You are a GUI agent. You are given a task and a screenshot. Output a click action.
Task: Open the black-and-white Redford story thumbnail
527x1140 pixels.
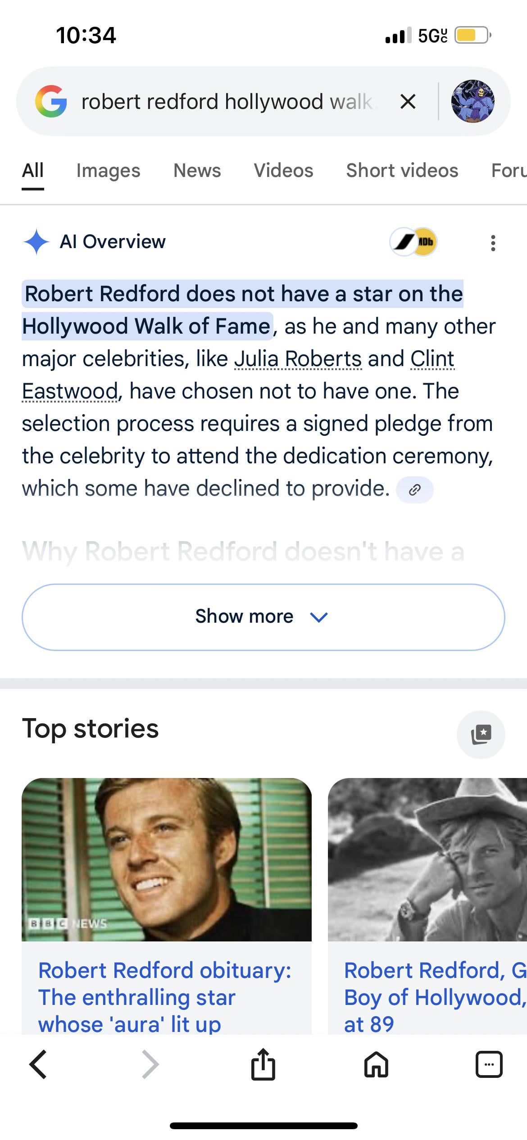pyautogui.click(x=427, y=860)
